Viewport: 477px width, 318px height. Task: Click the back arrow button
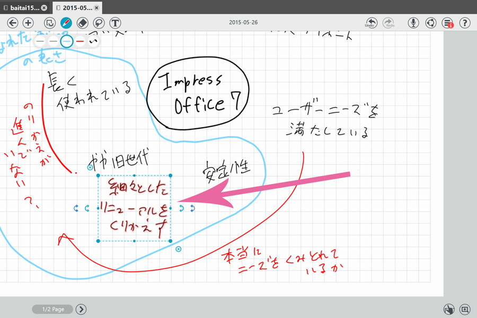[x=13, y=23]
